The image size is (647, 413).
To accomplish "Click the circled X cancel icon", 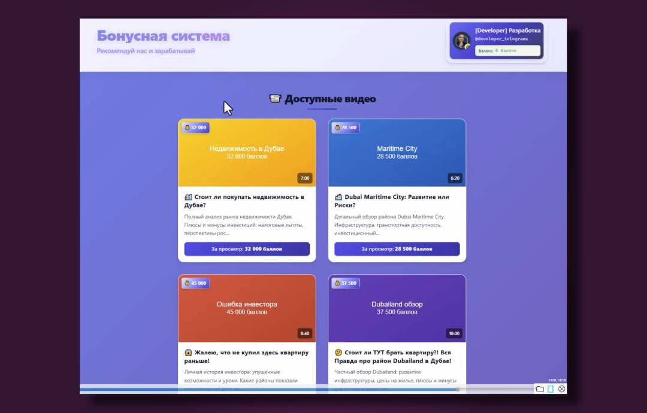I will tap(562, 389).
